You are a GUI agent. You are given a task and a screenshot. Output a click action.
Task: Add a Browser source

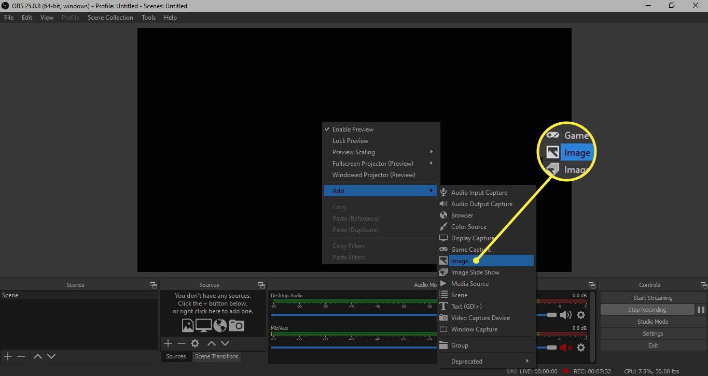tap(486, 215)
